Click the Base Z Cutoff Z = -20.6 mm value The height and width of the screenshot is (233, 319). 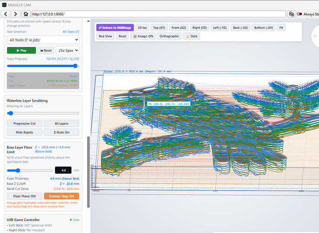pyautogui.click(x=69, y=184)
